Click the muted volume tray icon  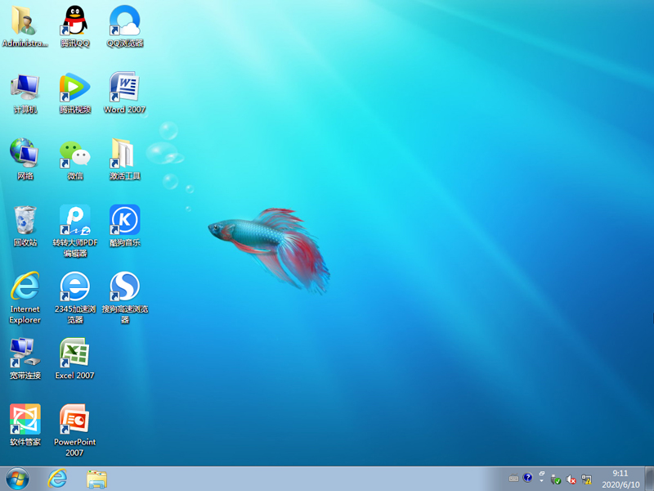(x=571, y=479)
